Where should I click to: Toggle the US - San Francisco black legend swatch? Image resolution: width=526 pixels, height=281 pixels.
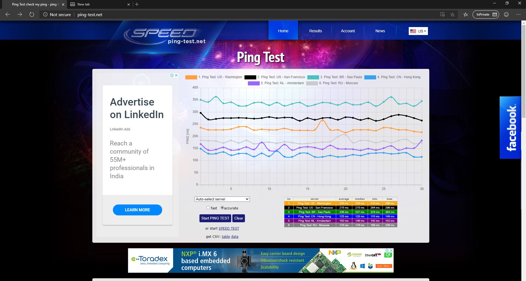coord(250,77)
